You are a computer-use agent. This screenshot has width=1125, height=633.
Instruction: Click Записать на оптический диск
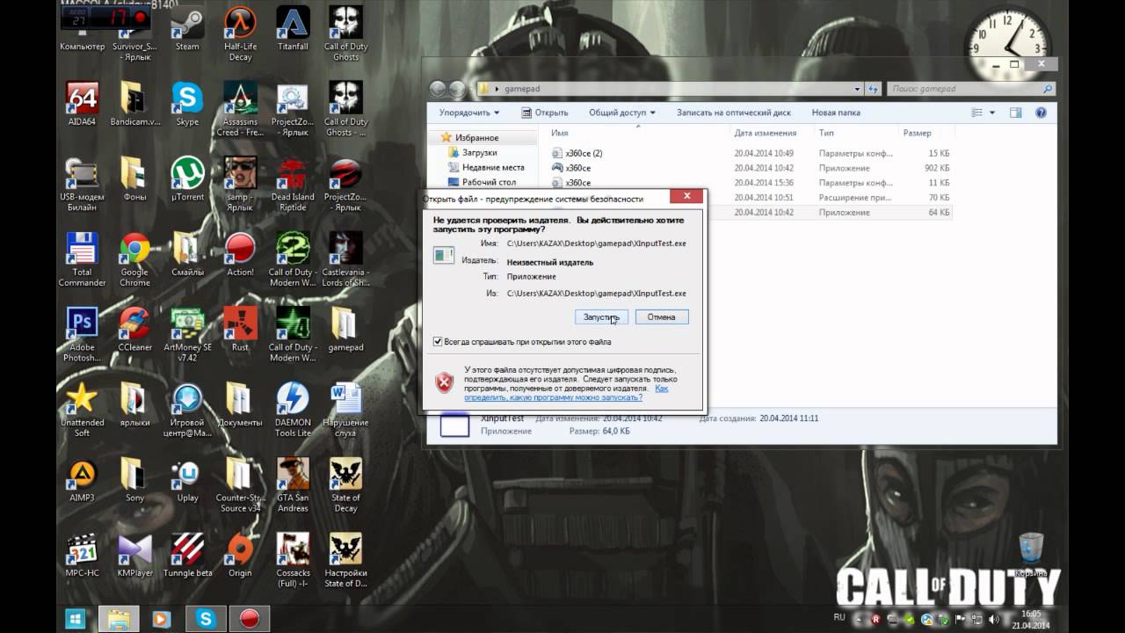point(733,113)
